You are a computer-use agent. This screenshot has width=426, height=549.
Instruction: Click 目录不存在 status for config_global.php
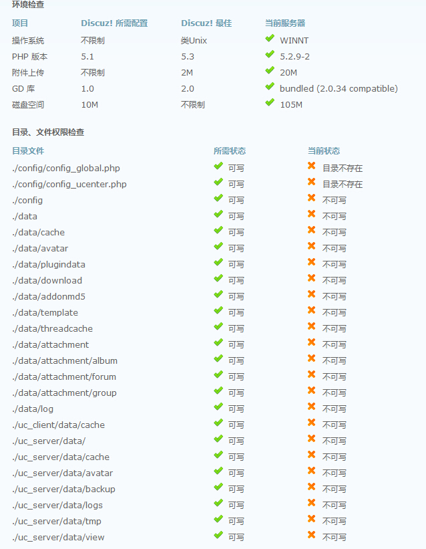[x=343, y=169]
